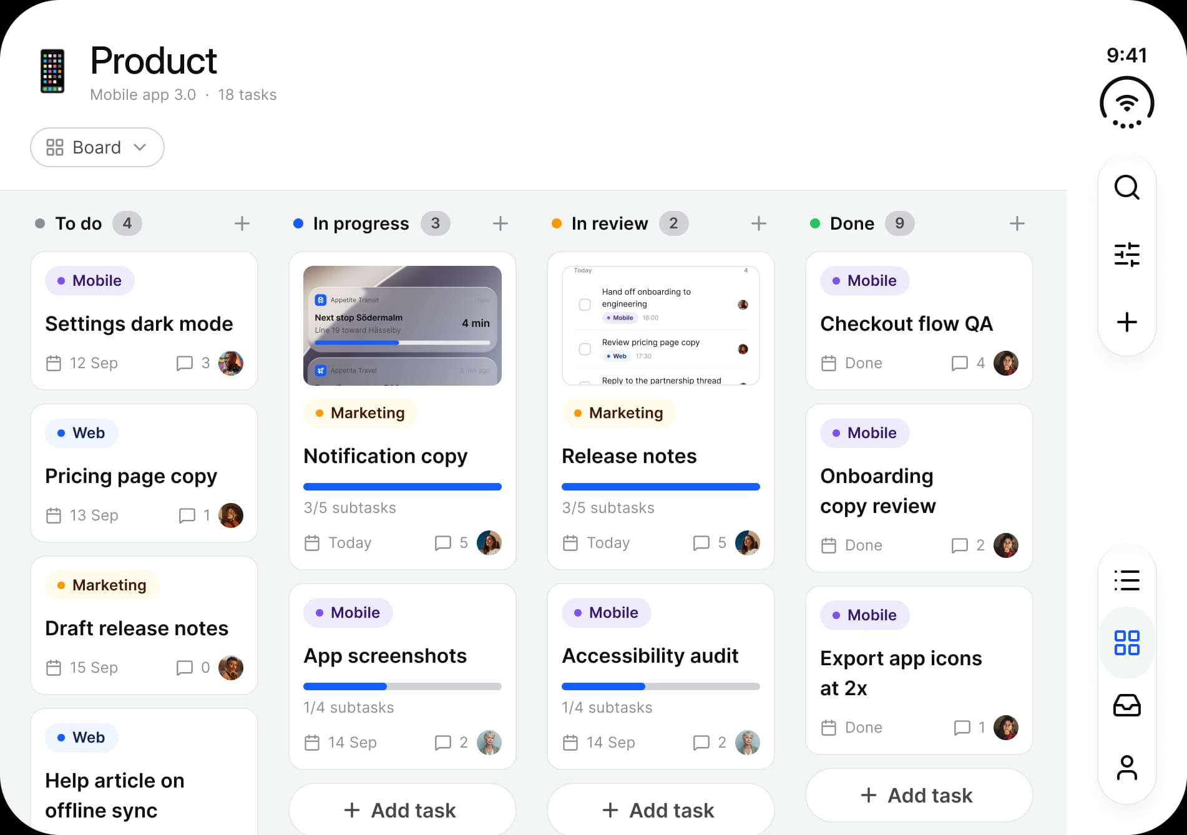This screenshot has height=835, width=1187.
Task: Open Help article on offline sync title
Action: coord(115,795)
